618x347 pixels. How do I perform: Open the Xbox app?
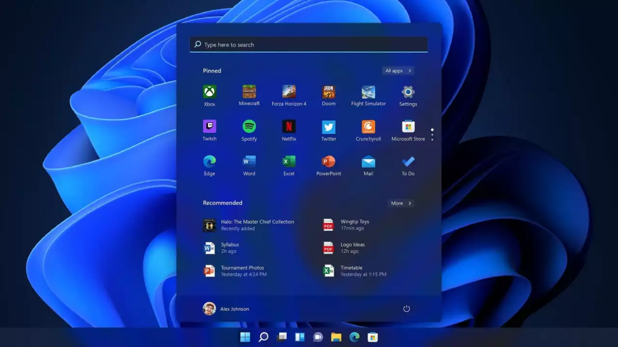[x=210, y=92]
